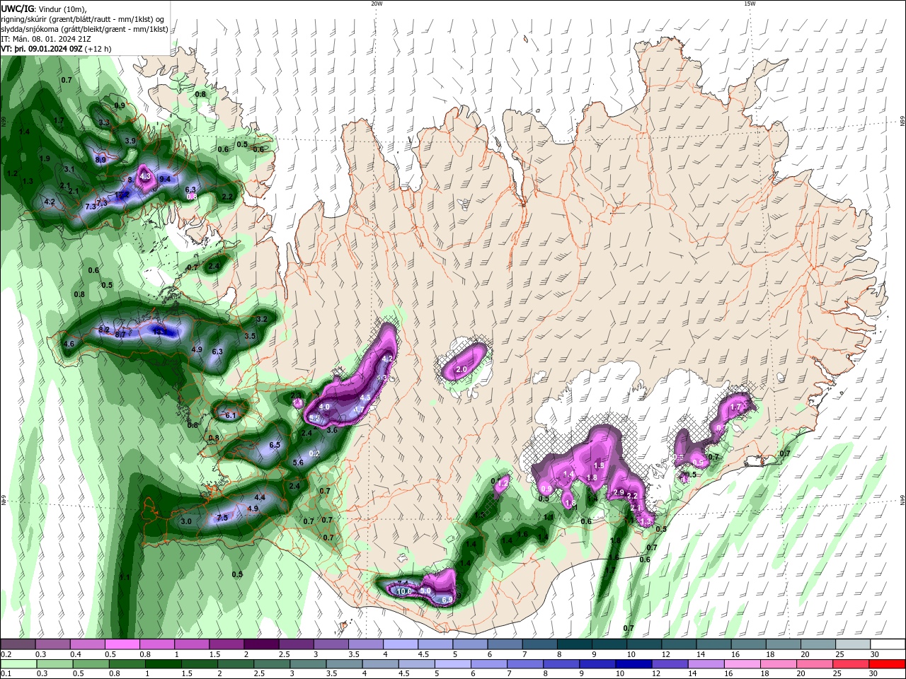Click the '6.5' precipitation value
The image size is (906, 679).
(x=275, y=445)
